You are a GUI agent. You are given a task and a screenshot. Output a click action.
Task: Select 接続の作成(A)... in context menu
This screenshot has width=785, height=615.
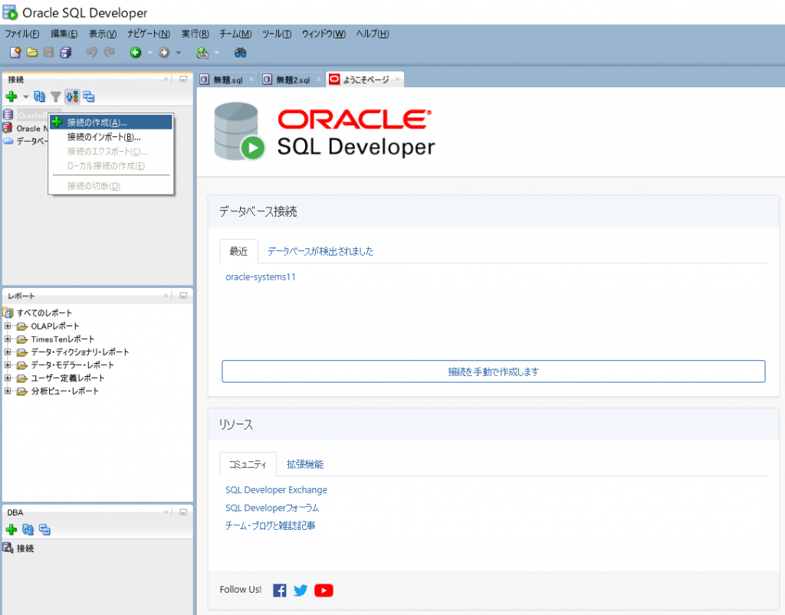click(110, 122)
